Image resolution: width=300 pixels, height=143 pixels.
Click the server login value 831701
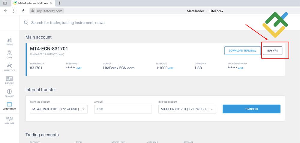pos(36,68)
